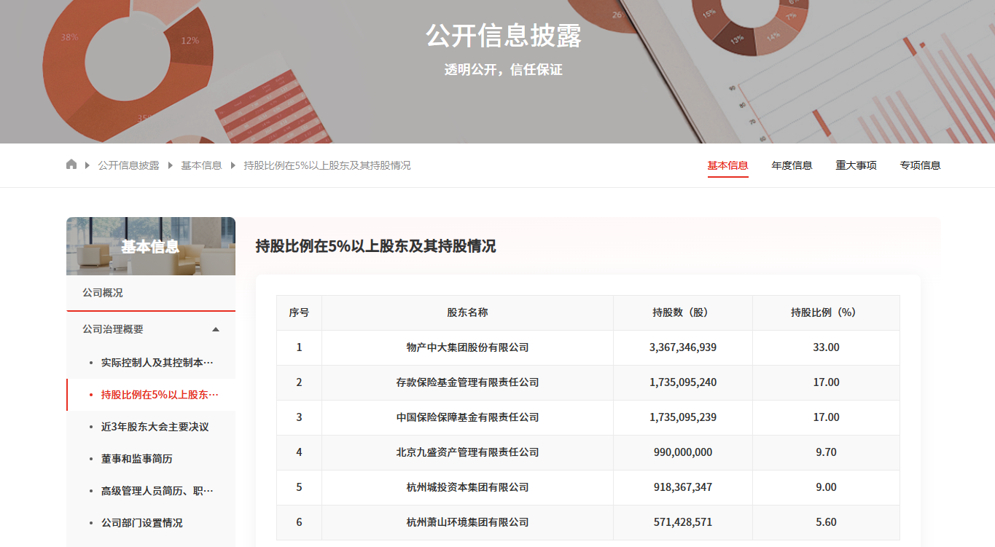Switch to the 基本信息 tab

point(727,165)
